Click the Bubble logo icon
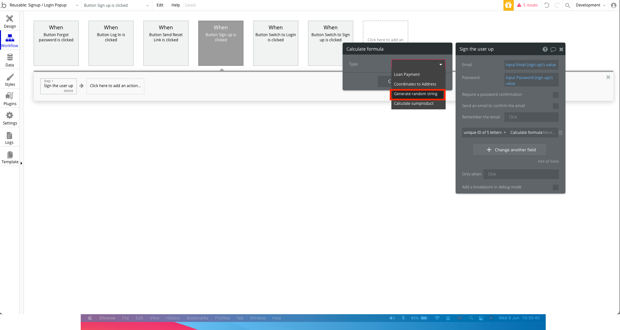 (4, 5)
